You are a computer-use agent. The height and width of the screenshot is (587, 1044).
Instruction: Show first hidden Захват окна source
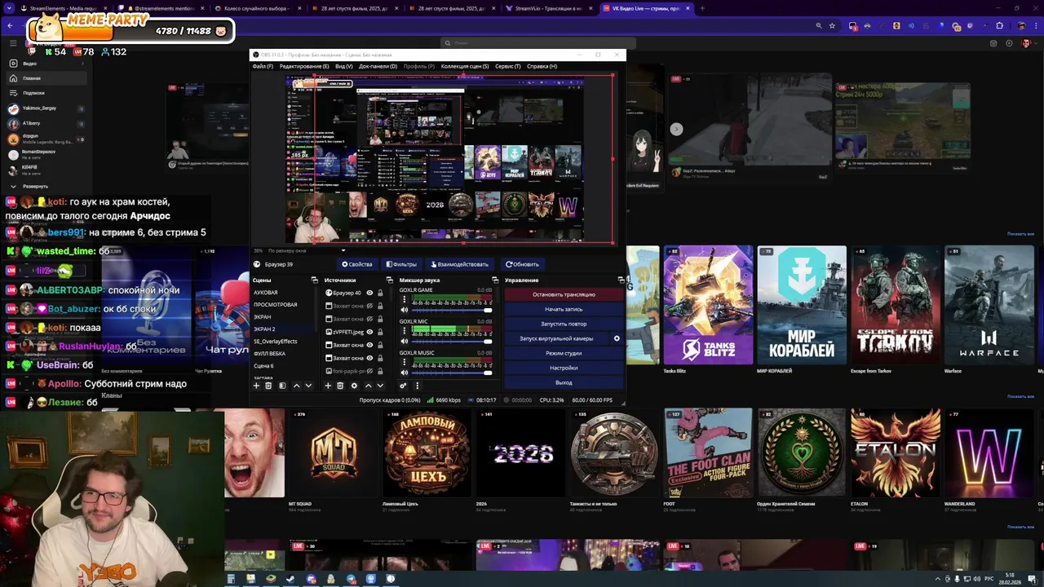coord(369,306)
